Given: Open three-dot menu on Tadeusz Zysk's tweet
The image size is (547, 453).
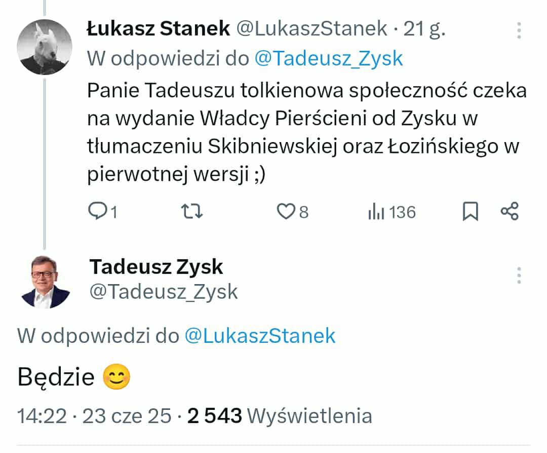Looking at the screenshot, I should click(519, 275).
